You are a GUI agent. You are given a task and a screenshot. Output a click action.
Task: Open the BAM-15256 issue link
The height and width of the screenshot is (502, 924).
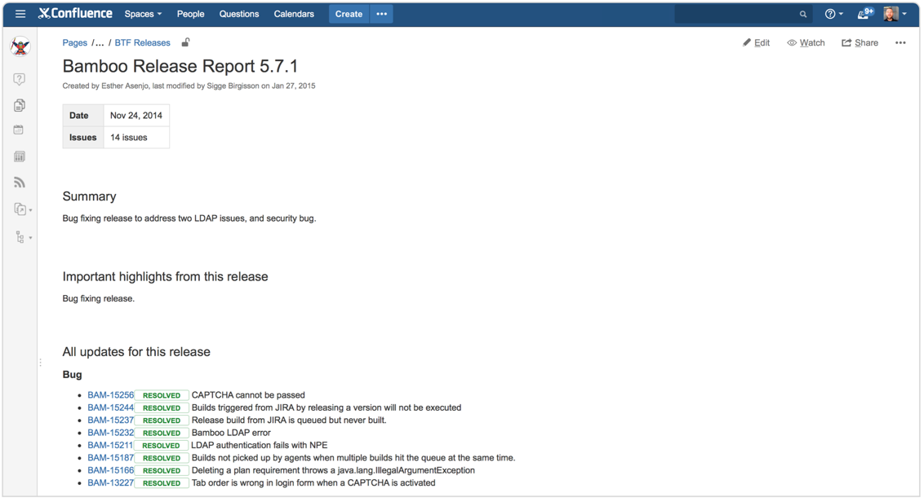pos(111,395)
